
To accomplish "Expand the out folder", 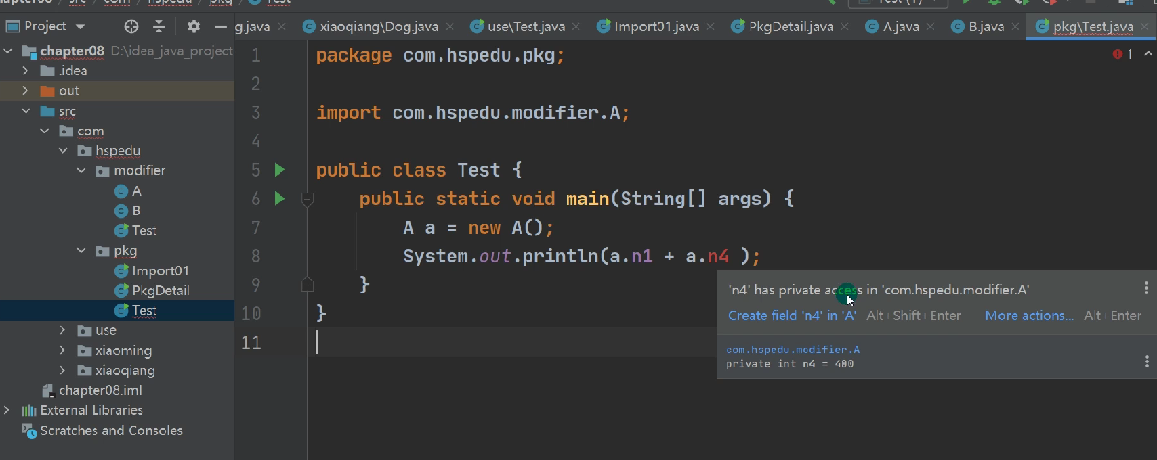I will pyautogui.click(x=26, y=91).
